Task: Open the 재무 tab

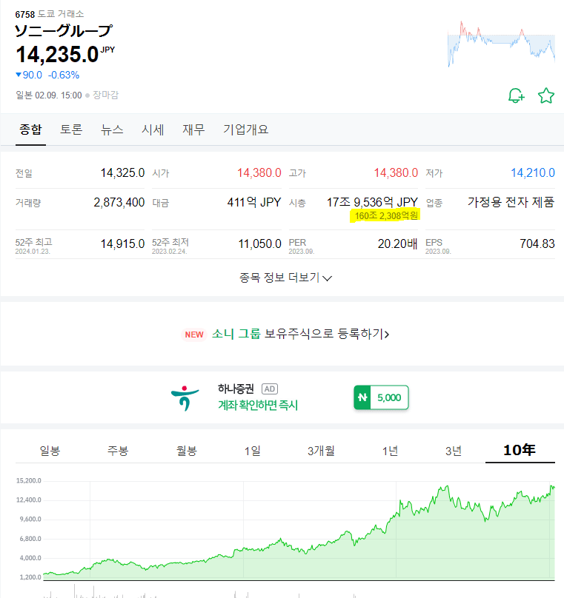Action: (x=193, y=130)
